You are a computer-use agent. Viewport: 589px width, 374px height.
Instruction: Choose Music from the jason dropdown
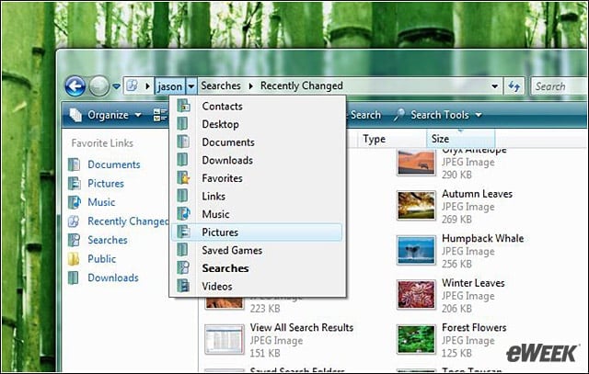(258, 214)
